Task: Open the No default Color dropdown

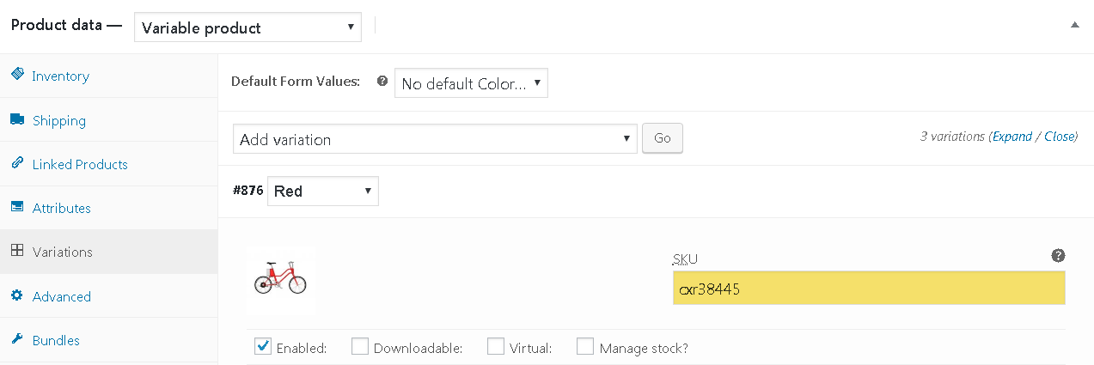Action: click(x=471, y=83)
